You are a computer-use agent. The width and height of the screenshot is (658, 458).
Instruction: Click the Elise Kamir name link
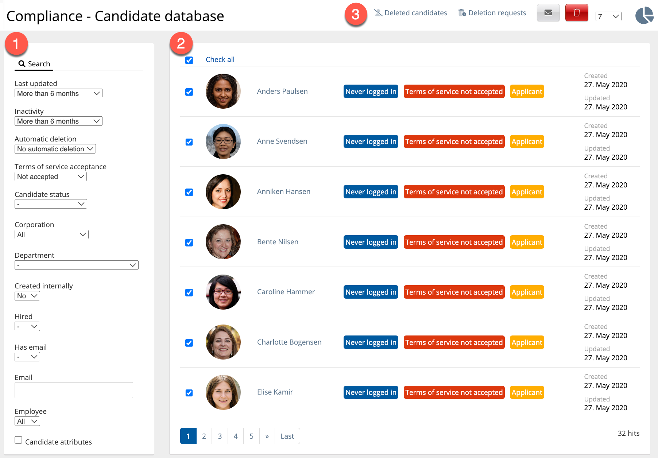pos(275,392)
